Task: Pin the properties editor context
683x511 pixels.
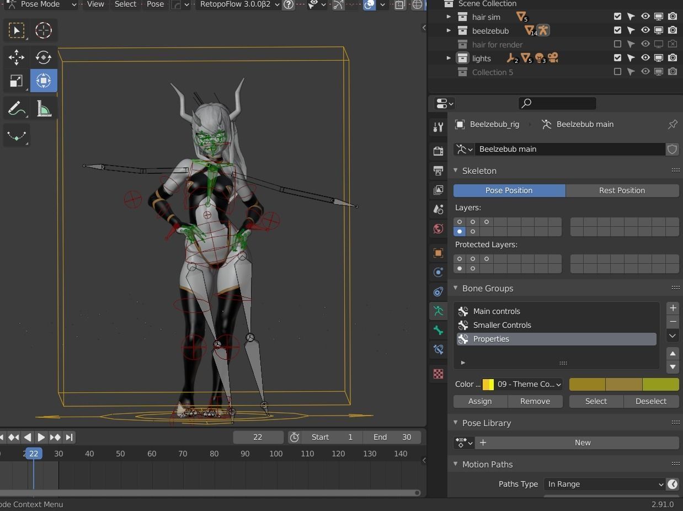Action: coord(673,124)
